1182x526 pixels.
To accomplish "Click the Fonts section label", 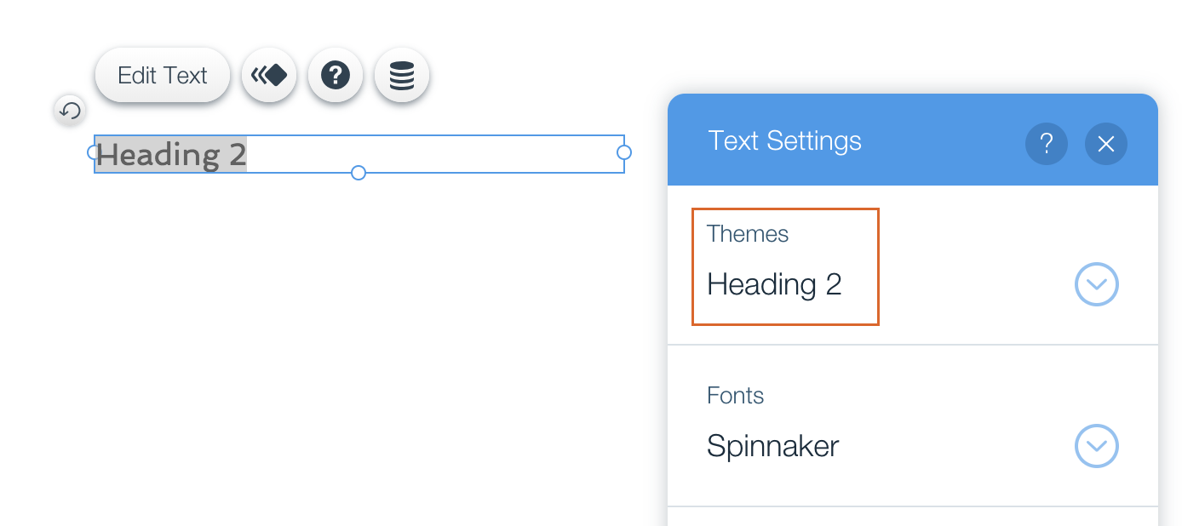I will [x=735, y=396].
